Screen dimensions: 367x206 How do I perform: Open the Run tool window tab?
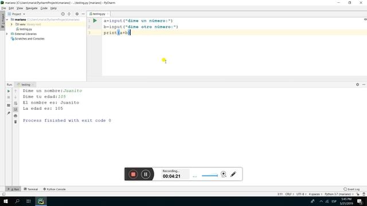pos(13,189)
